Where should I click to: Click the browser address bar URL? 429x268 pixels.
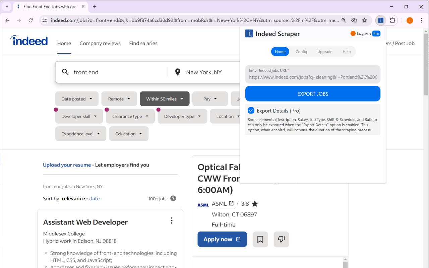coord(195,20)
